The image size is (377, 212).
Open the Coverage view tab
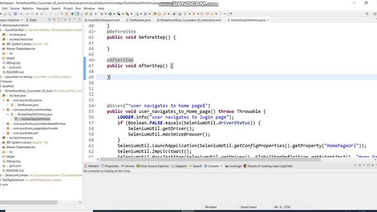[x=233, y=166]
